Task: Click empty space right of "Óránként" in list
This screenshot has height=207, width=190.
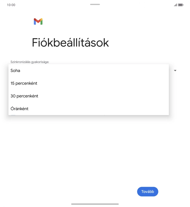Action: point(110,109)
